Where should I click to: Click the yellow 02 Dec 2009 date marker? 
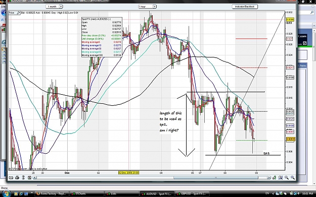click(128, 172)
